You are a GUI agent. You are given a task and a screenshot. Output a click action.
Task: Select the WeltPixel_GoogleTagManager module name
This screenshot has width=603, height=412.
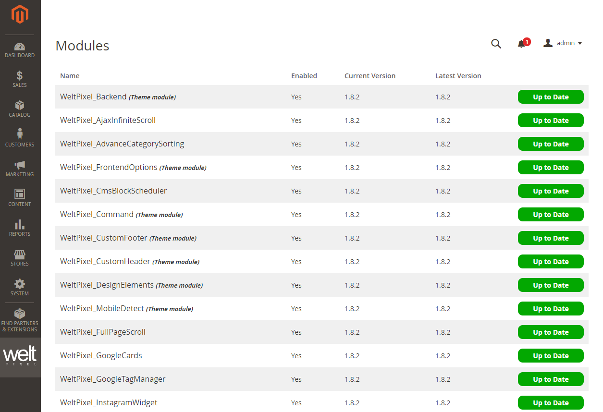coord(113,379)
